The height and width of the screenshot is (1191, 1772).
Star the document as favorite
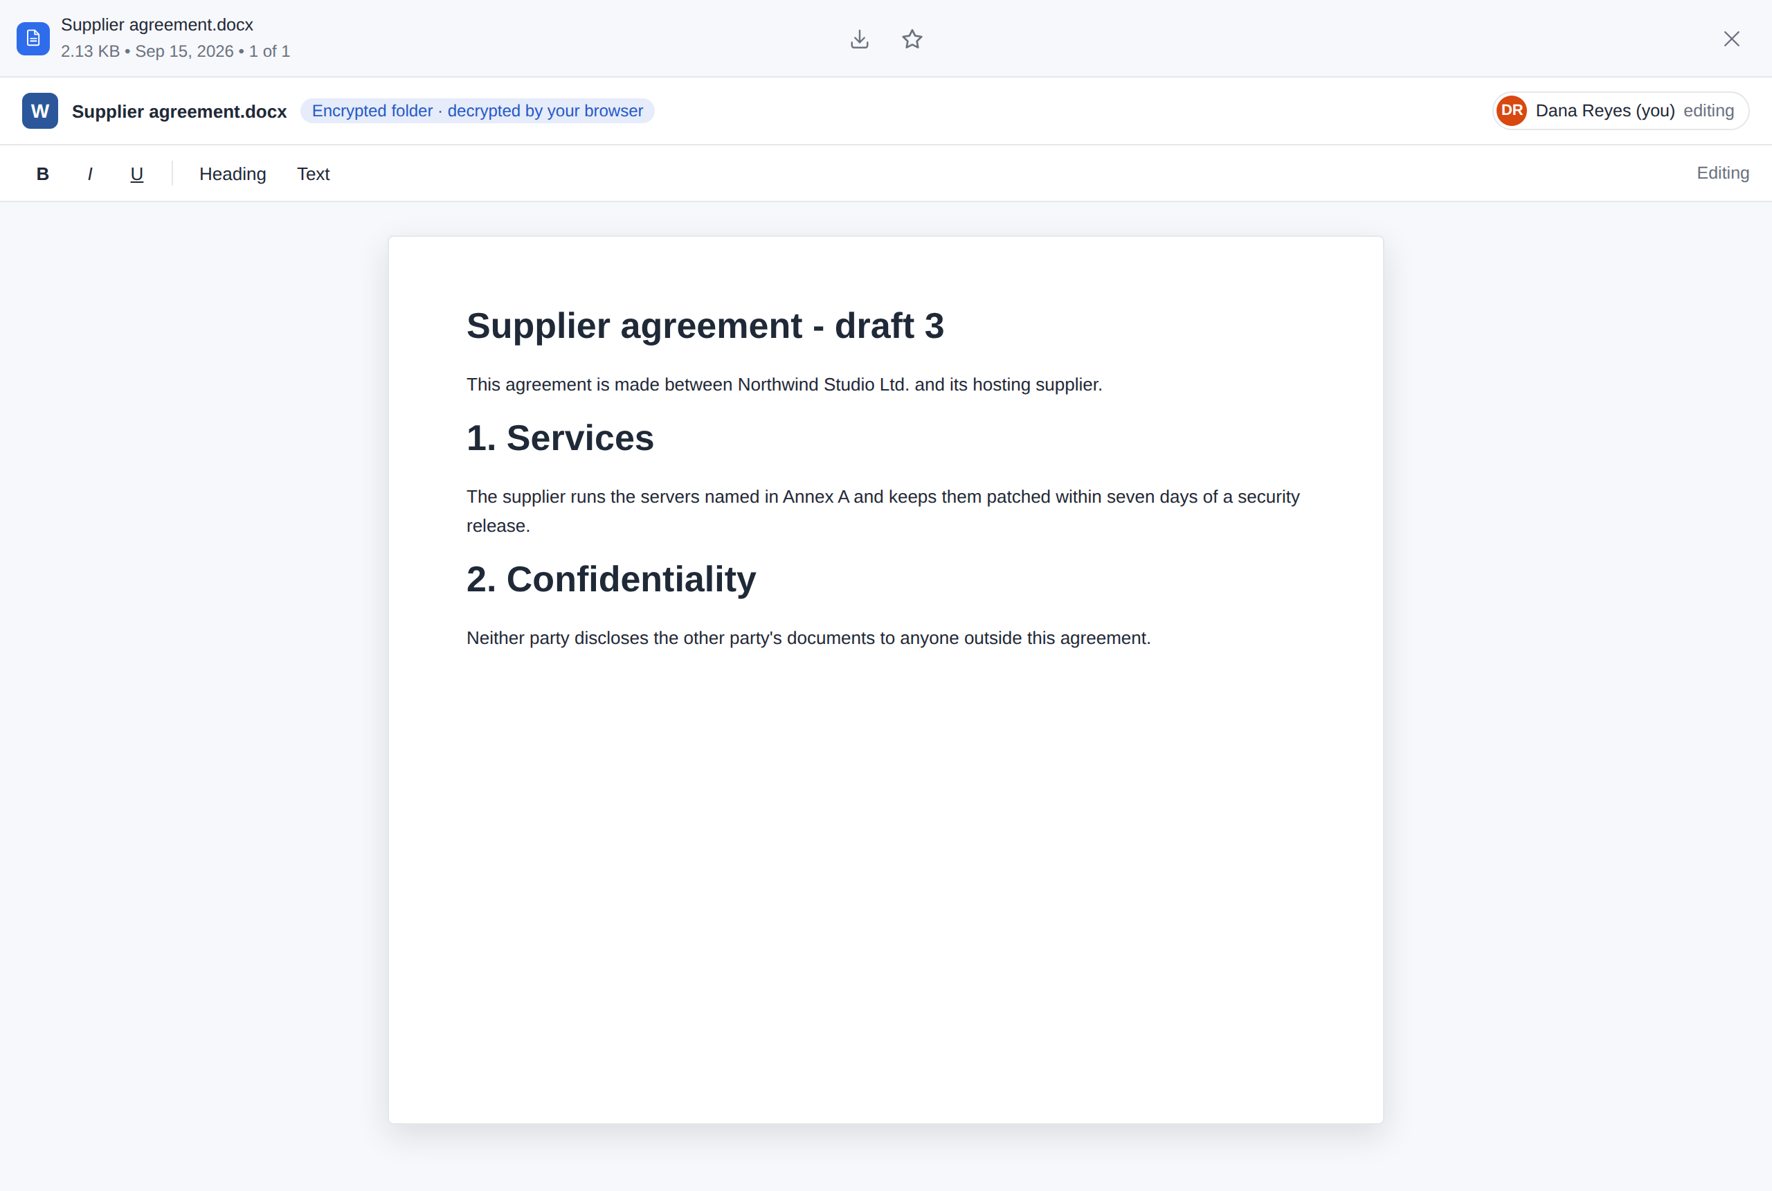click(912, 39)
